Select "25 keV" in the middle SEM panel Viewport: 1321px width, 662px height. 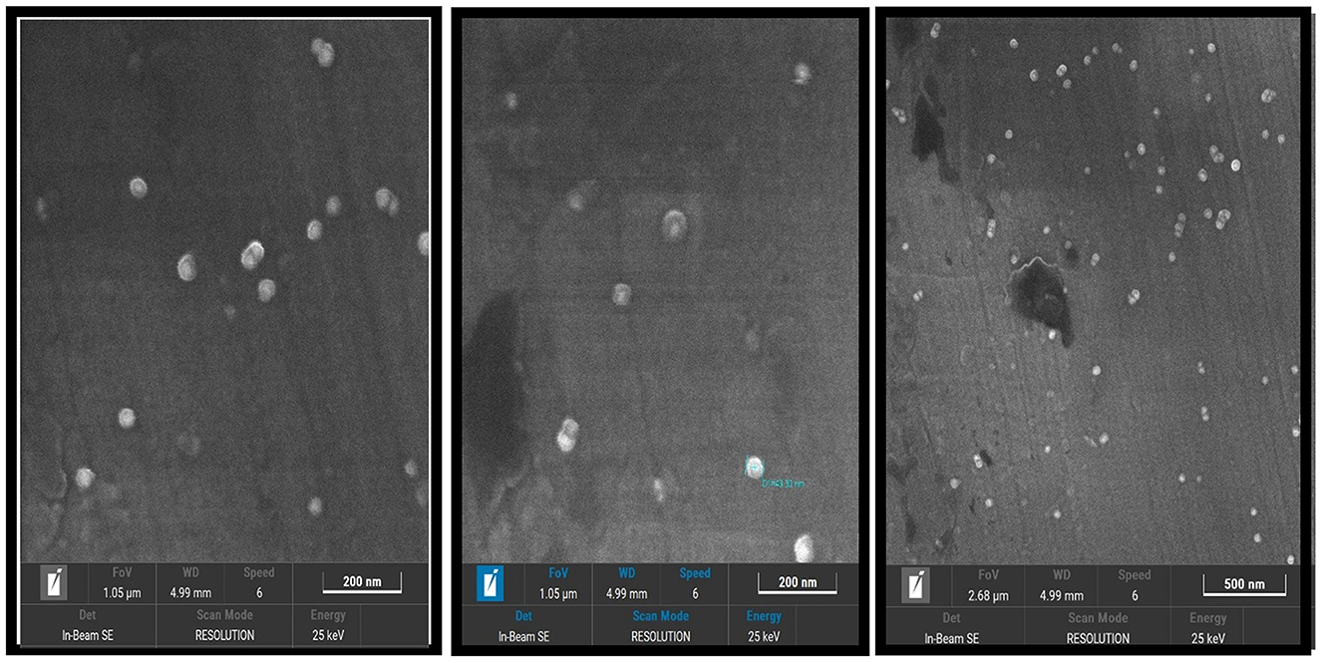(x=764, y=636)
